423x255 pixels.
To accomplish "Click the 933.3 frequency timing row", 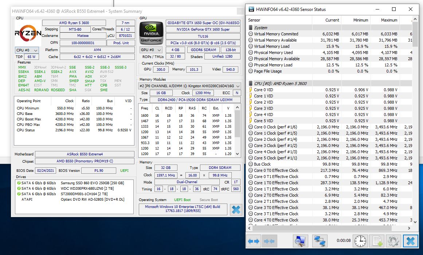I will click(x=187, y=143).
